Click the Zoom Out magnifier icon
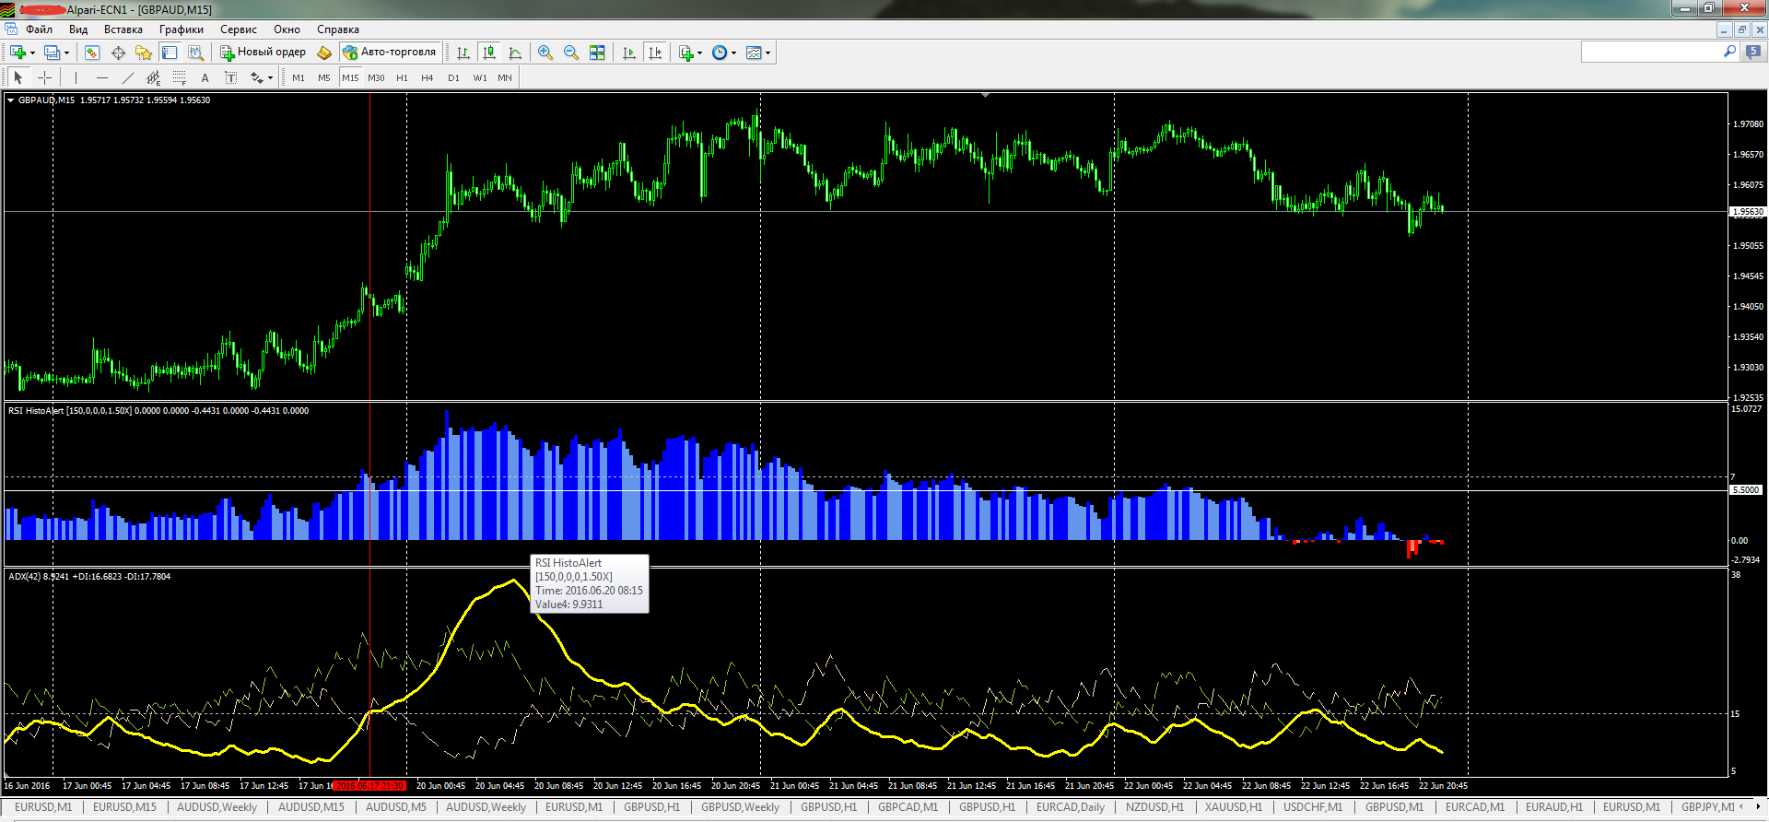The width and height of the screenshot is (1769, 822). (571, 53)
